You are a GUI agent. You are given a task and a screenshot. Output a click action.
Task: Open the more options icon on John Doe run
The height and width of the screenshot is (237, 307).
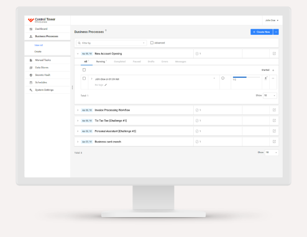(273, 78)
